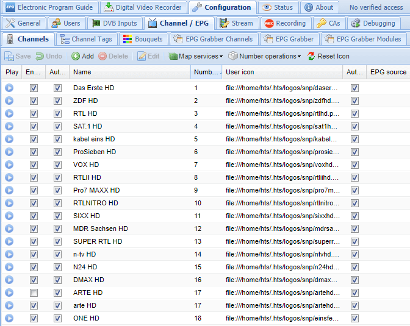Select the SUPER RTL HD channel name
This screenshot has width=410, height=326.
(x=98, y=241)
